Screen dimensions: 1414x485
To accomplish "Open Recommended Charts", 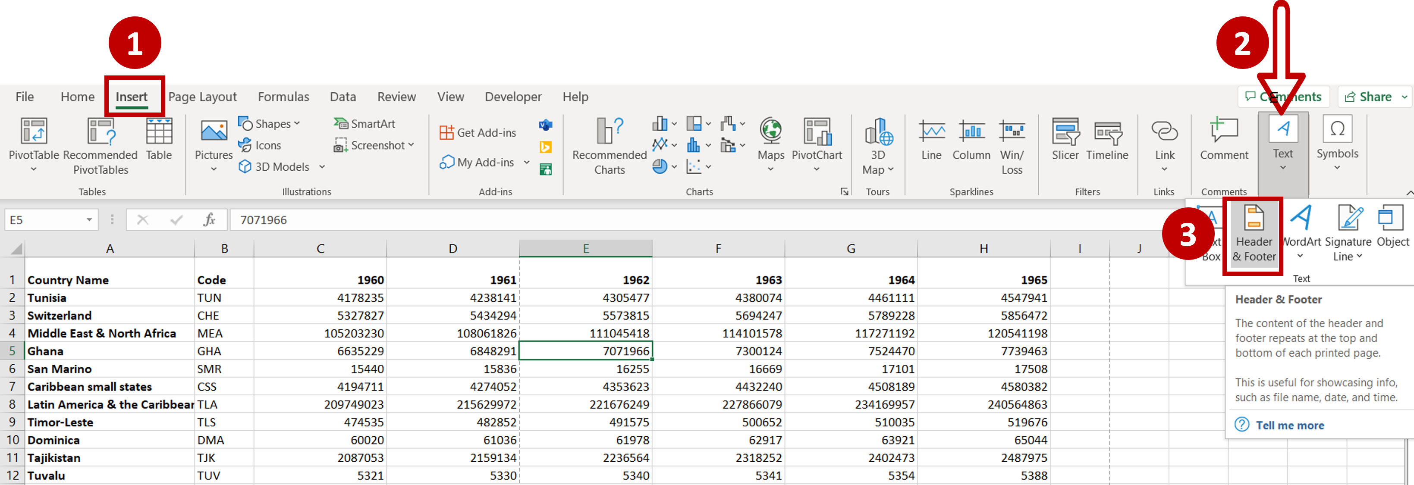I will [608, 145].
